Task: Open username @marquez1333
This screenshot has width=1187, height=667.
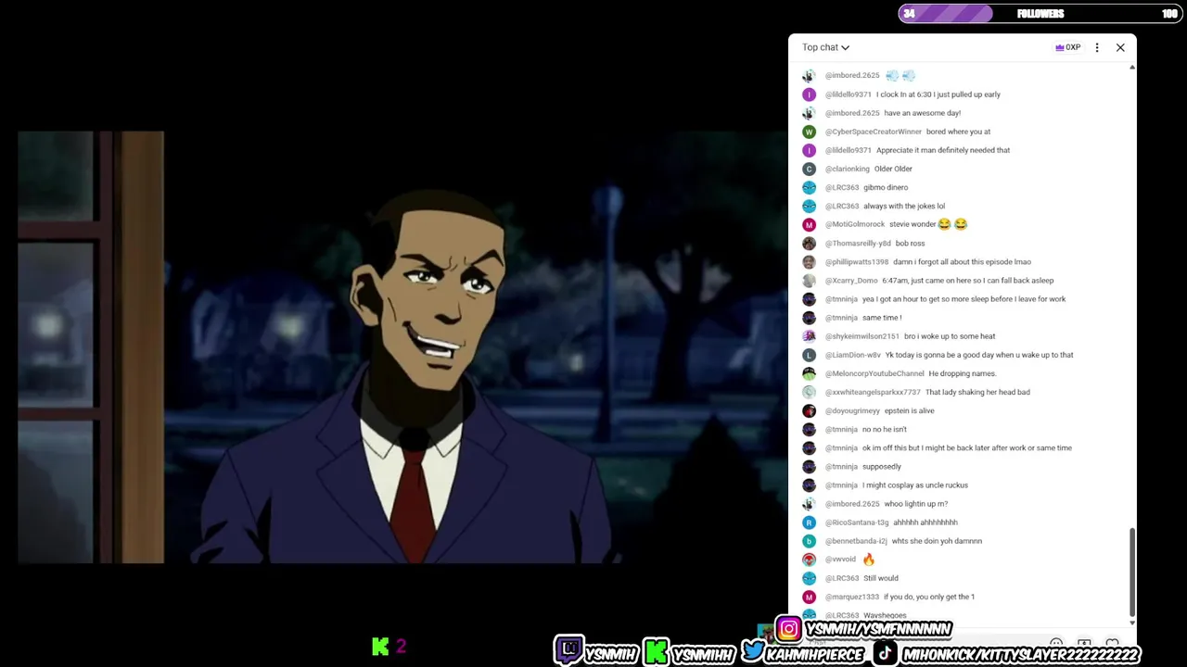Action: click(x=851, y=597)
